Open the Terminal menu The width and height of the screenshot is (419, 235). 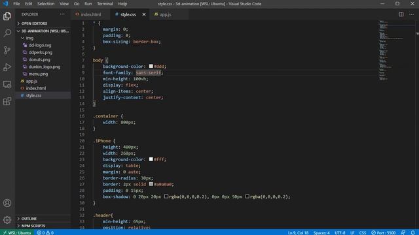105,4
